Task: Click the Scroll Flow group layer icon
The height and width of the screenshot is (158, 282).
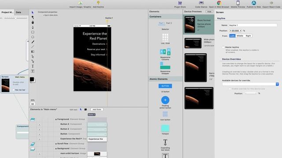Action: (x=33, y=144)
